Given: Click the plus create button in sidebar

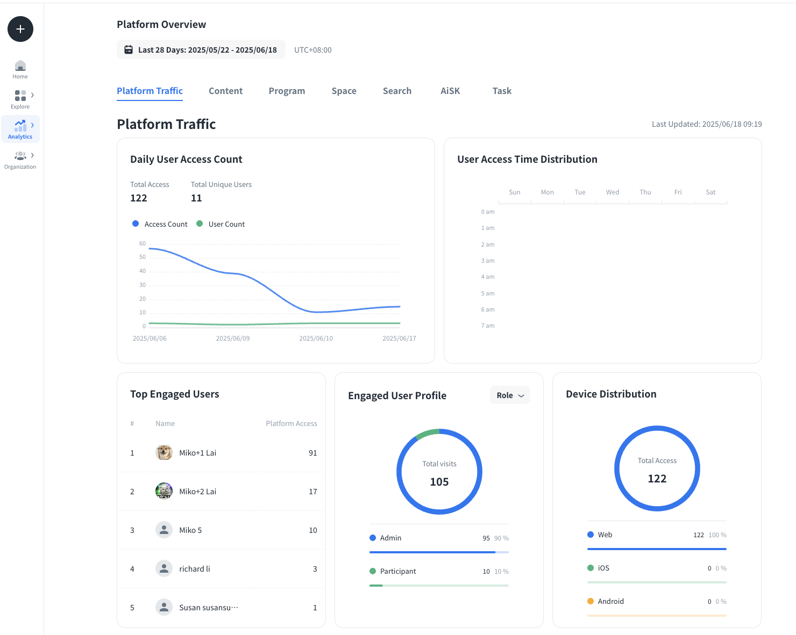Looking at the screenshot, I should point(20,29).
